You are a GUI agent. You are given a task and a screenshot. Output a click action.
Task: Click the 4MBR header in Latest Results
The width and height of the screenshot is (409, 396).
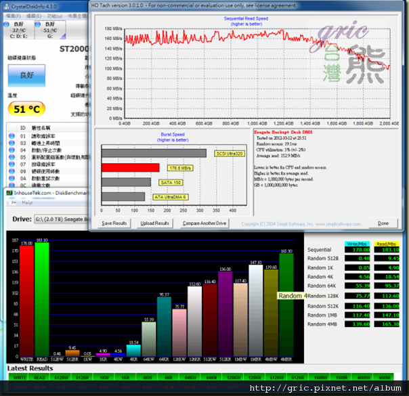point(385,378)
